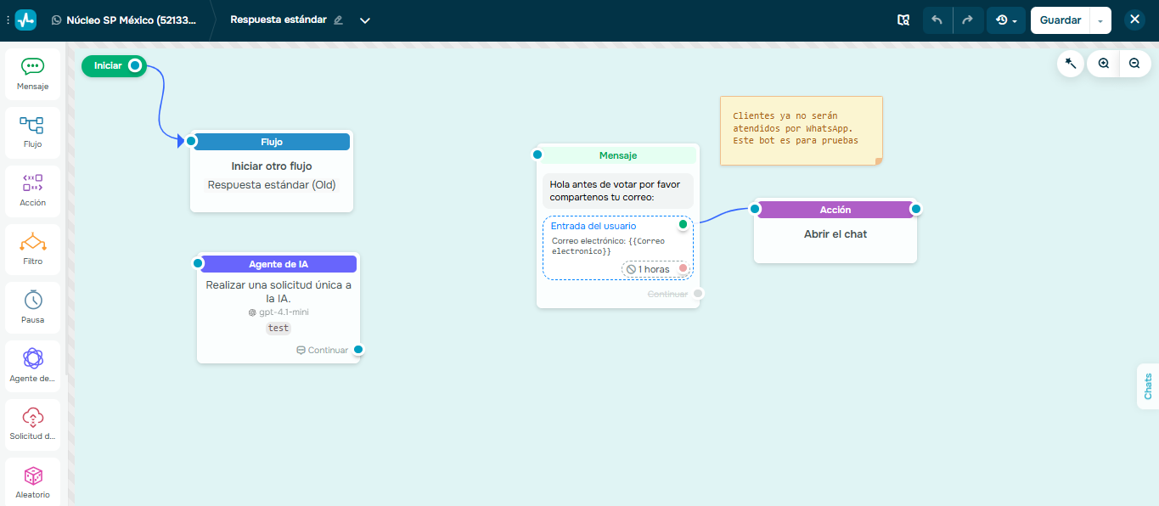Open the documentation search icon
This screenshot has width=1159, height=506.
click(x=903, y=20)
